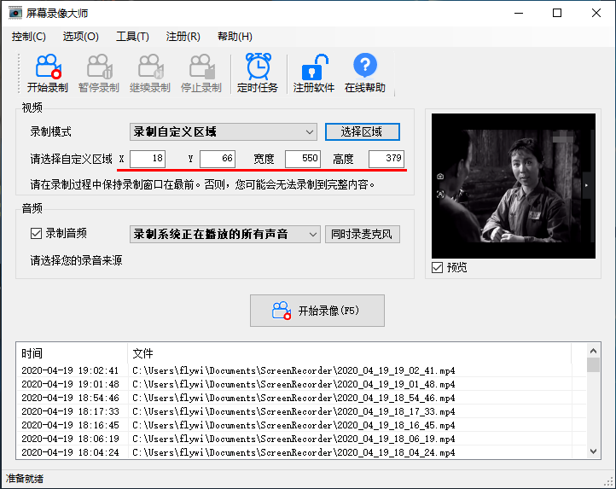Toggle the 录制音频 checkbox

tap(36, 233)
